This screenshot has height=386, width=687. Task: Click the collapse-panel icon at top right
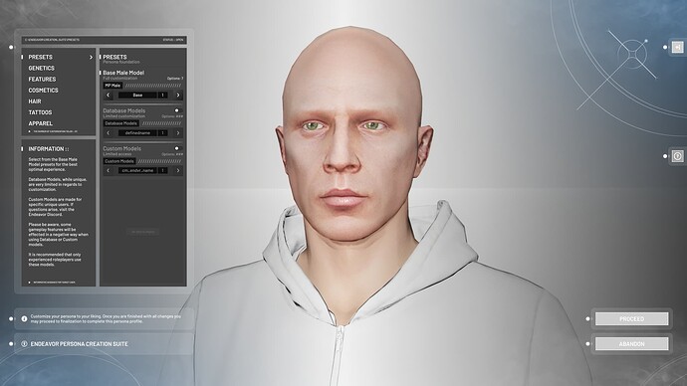[x=677, y=47]
